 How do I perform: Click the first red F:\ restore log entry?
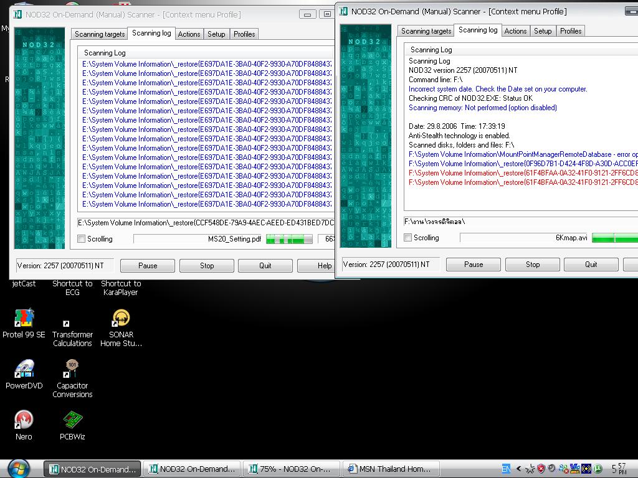point(523,173)
